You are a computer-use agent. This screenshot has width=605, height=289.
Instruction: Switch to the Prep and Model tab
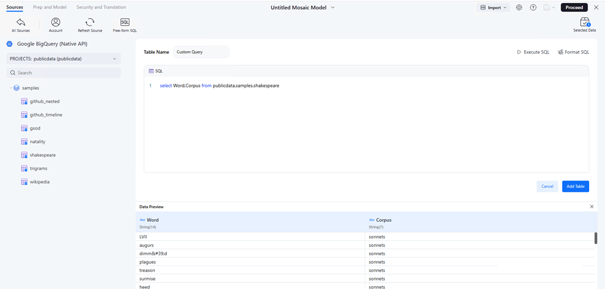pos(50,7)
